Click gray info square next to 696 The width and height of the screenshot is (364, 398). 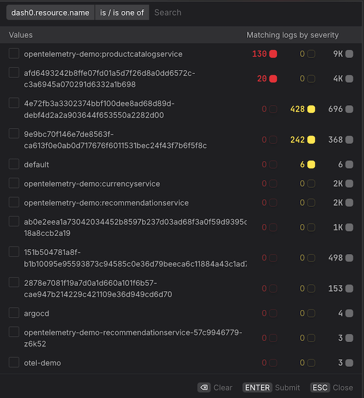pyautogui.click(x=349, y=109)
